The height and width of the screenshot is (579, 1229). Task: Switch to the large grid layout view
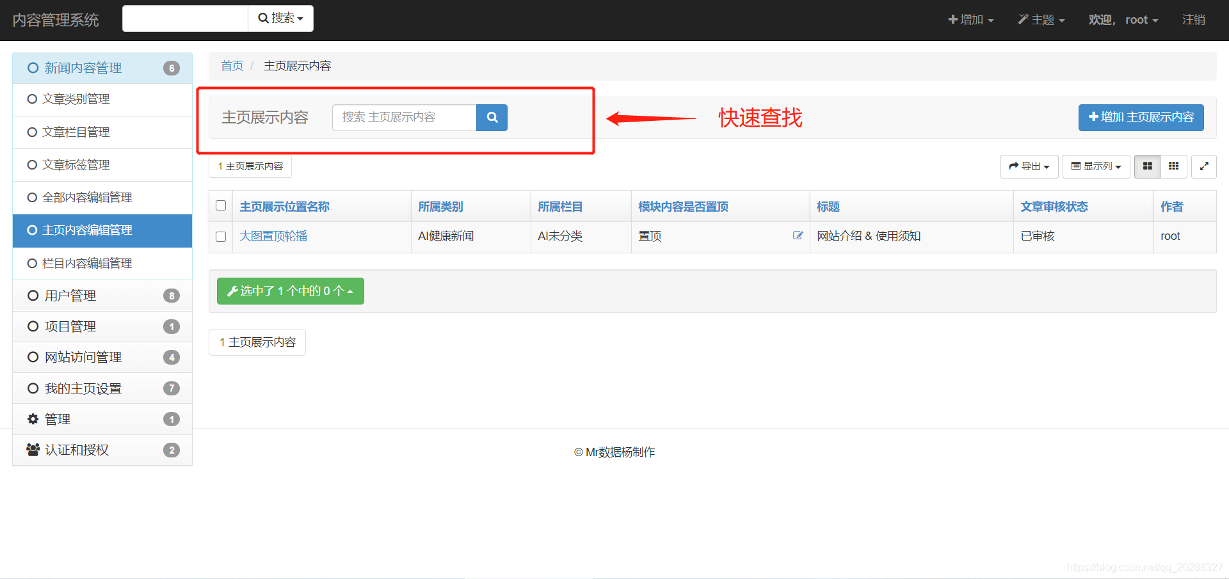pyautogui.click(x=1147, y=166)
